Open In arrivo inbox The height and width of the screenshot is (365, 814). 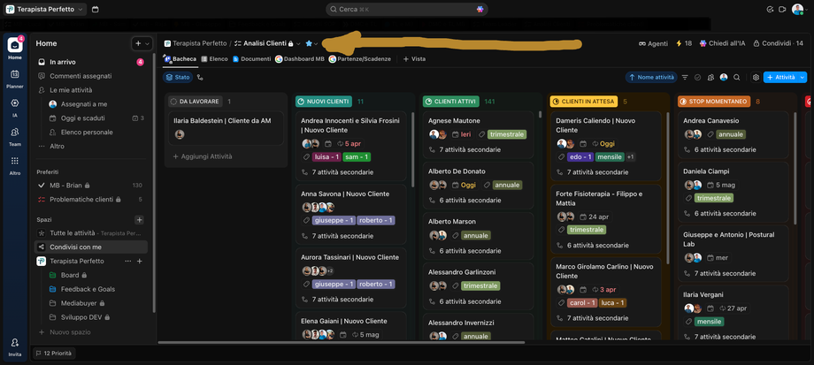tap(91, 62)
